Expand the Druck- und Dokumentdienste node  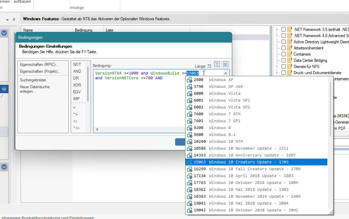point(277,73)
